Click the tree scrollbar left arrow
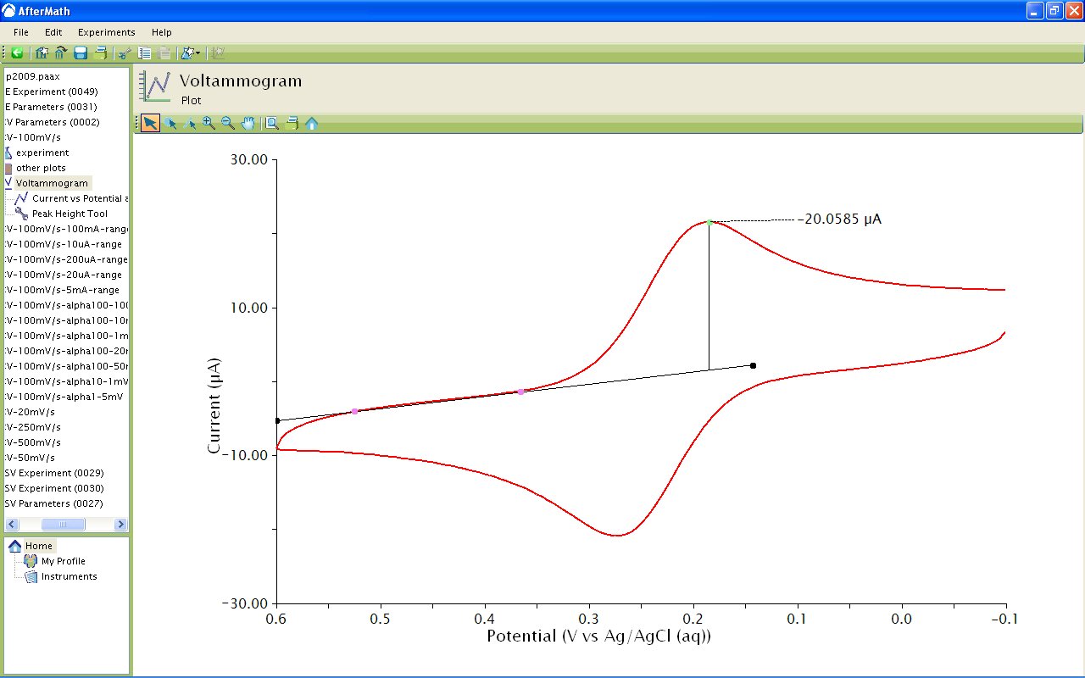 click(x=12, y=525)
